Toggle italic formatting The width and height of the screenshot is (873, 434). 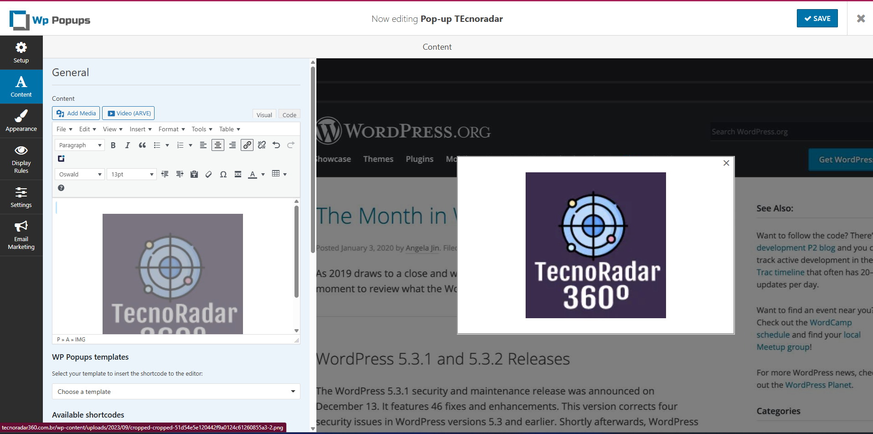point(128,145)
